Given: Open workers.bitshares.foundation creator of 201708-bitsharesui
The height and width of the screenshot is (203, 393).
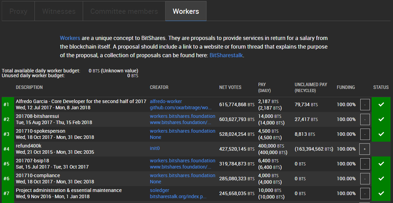Looking at the screenshot, I should 182,116.
